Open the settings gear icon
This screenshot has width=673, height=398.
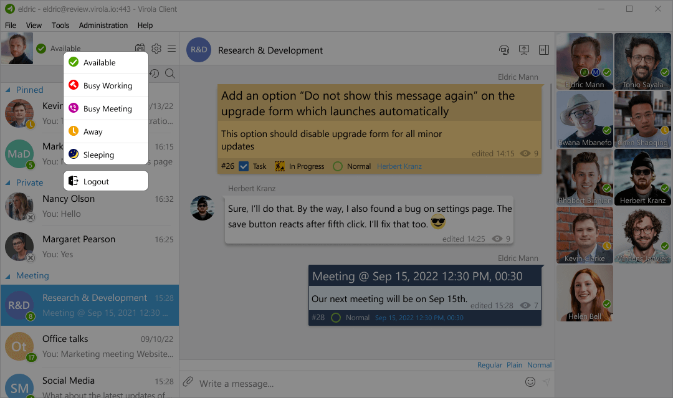156,47
